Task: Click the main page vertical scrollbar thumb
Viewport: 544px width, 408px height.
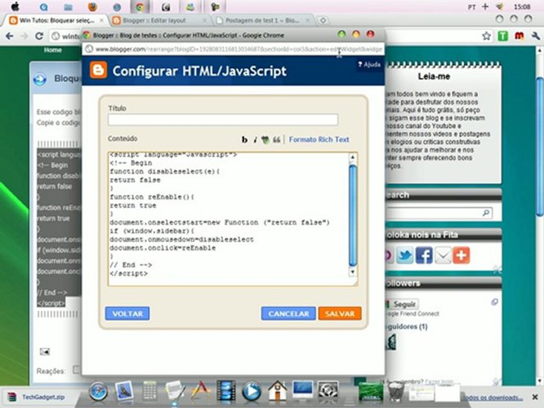Action: [x=540, y=147]
